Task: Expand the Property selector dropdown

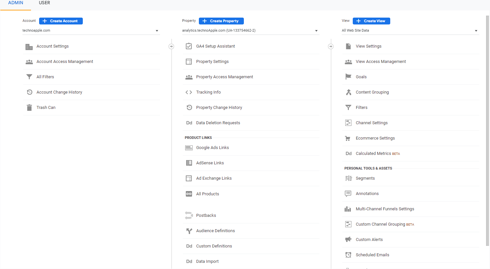Action: pos(250,31)
